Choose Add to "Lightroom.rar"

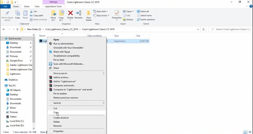coord(77,81)
